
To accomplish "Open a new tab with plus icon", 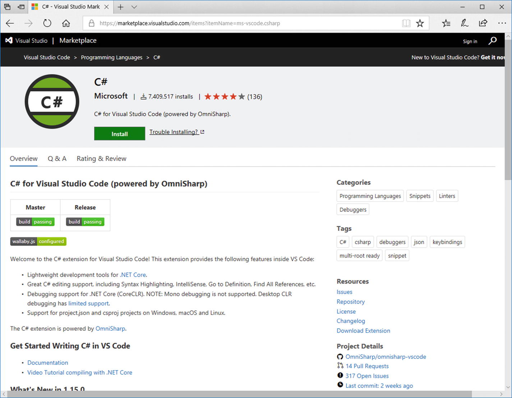I will click(121, 7).
